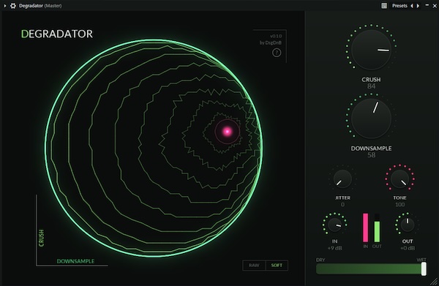The image size is (439, 286).
Task: Click the TONE value 100
Action: tap(399, 205)
